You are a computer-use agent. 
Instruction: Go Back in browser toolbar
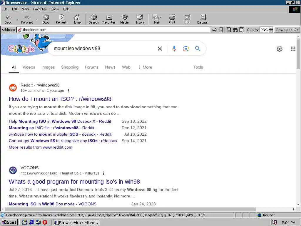pos(8,19)
